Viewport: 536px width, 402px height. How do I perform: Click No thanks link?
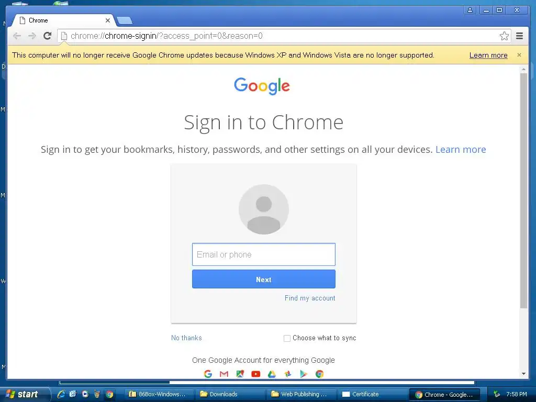point(186,338)
